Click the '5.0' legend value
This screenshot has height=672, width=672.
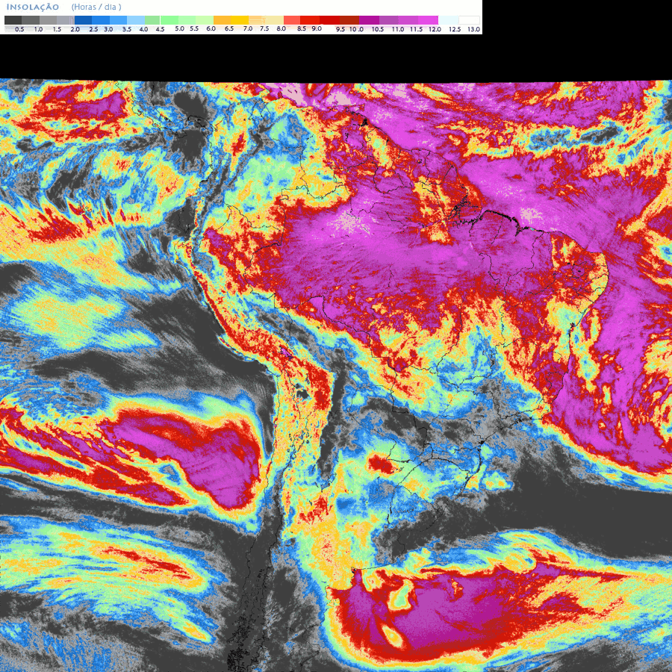pyautogui.click(x=179, y=28)
